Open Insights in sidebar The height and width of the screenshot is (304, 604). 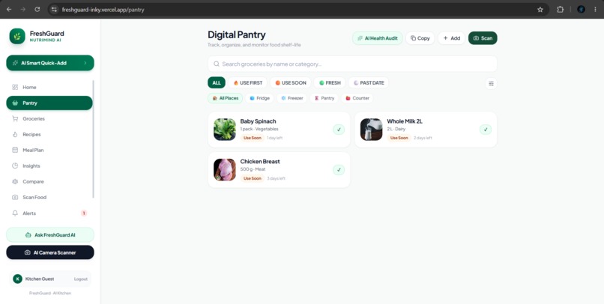click(49, 166)
